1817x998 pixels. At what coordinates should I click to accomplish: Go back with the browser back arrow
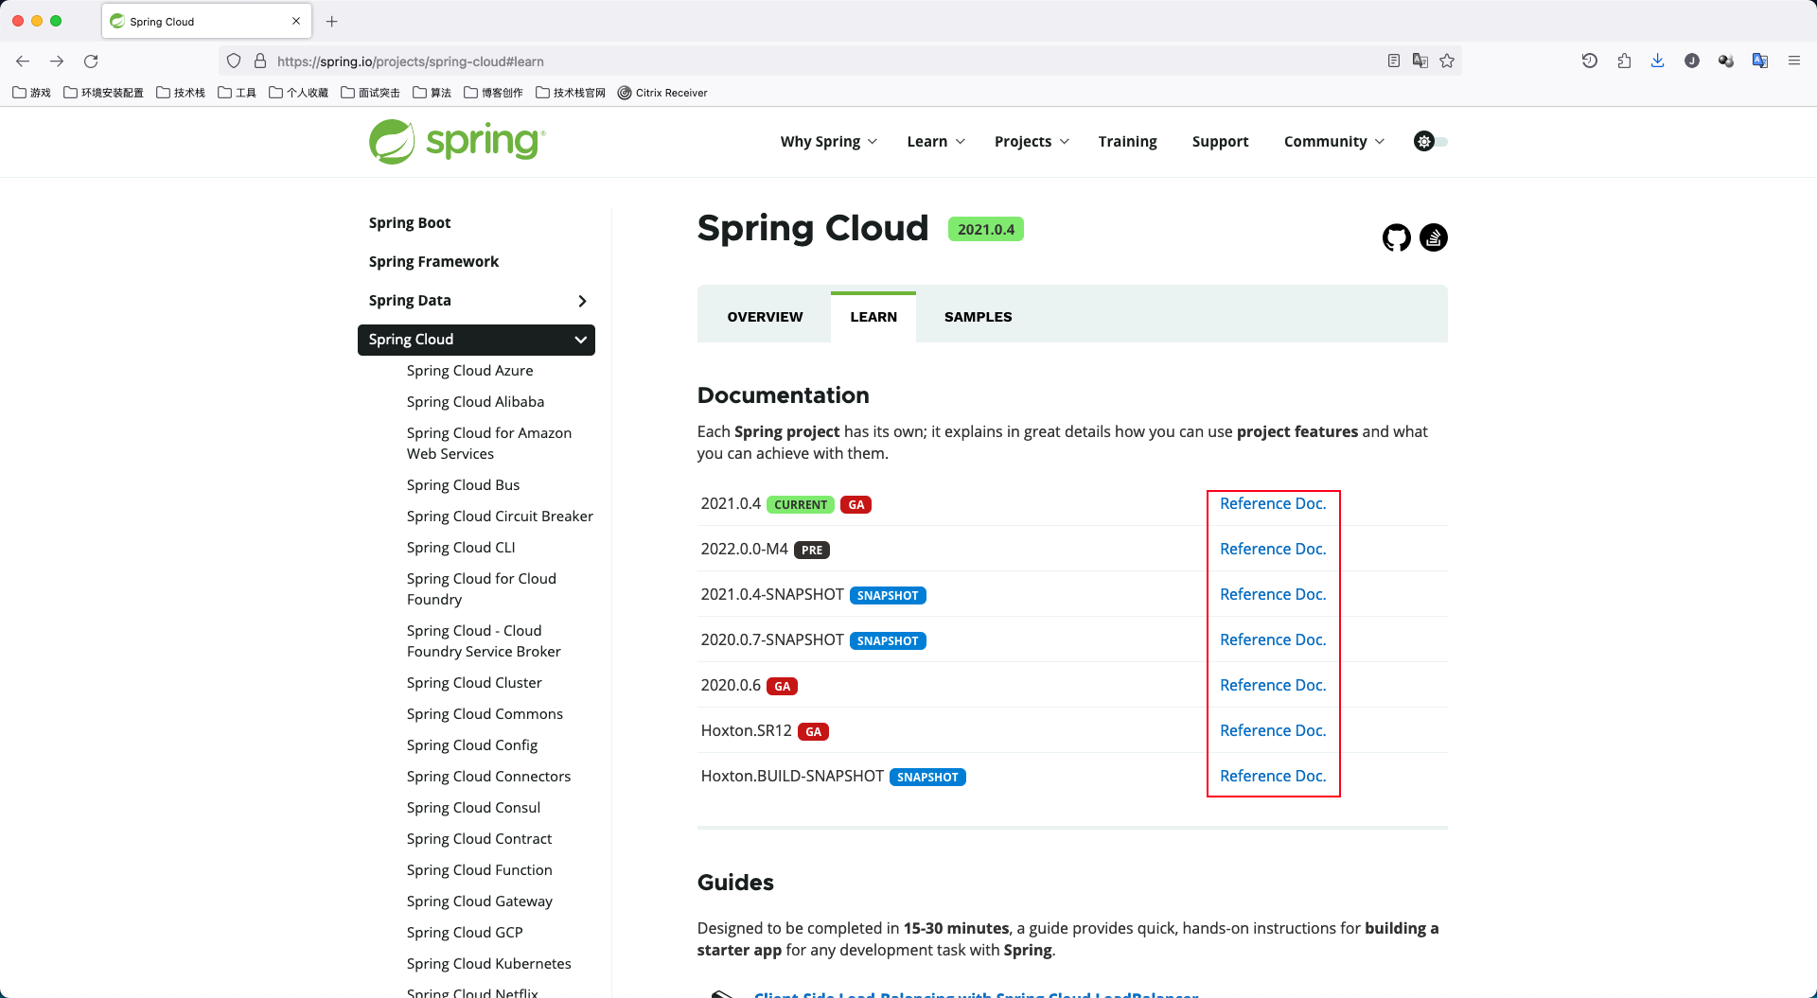click(23, 61)
